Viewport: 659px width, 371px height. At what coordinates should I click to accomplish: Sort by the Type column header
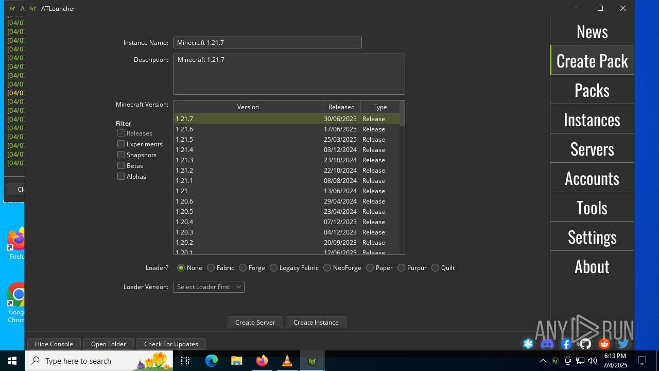coord(380,107)
